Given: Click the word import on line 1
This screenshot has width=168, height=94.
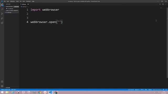Looking at the screenshot, I should pos(36,10).
